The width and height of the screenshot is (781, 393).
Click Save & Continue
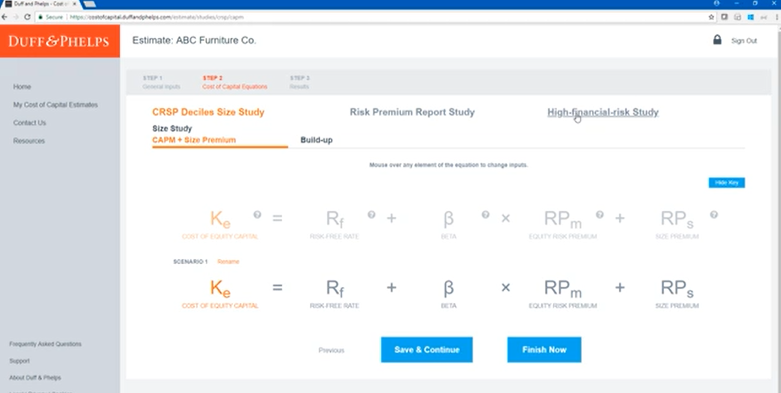(x=427, y=350)
